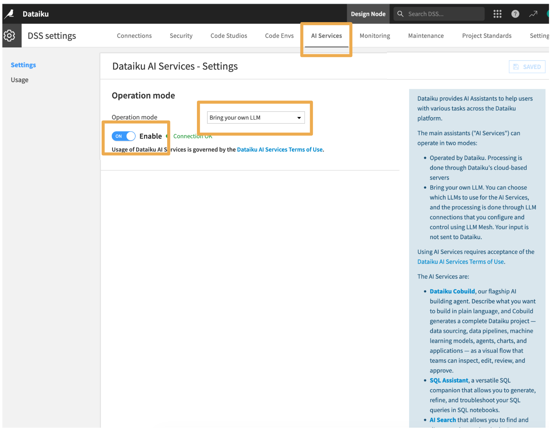
Task: Go to the Monitoring tab
Action: [375, 36]
